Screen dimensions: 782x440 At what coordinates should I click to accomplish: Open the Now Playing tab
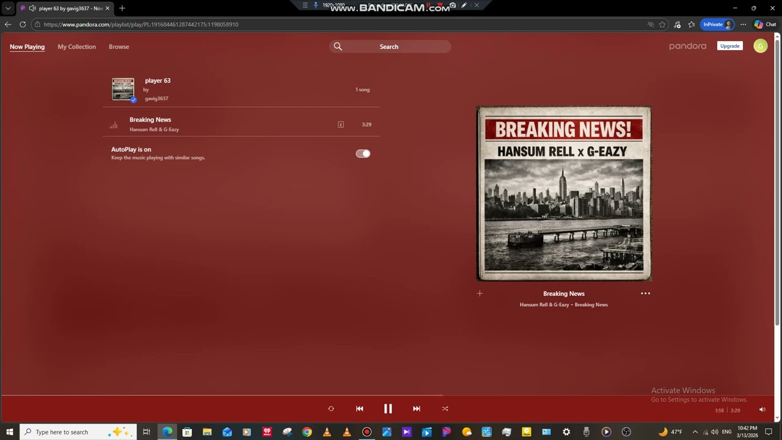click(27, 46)
